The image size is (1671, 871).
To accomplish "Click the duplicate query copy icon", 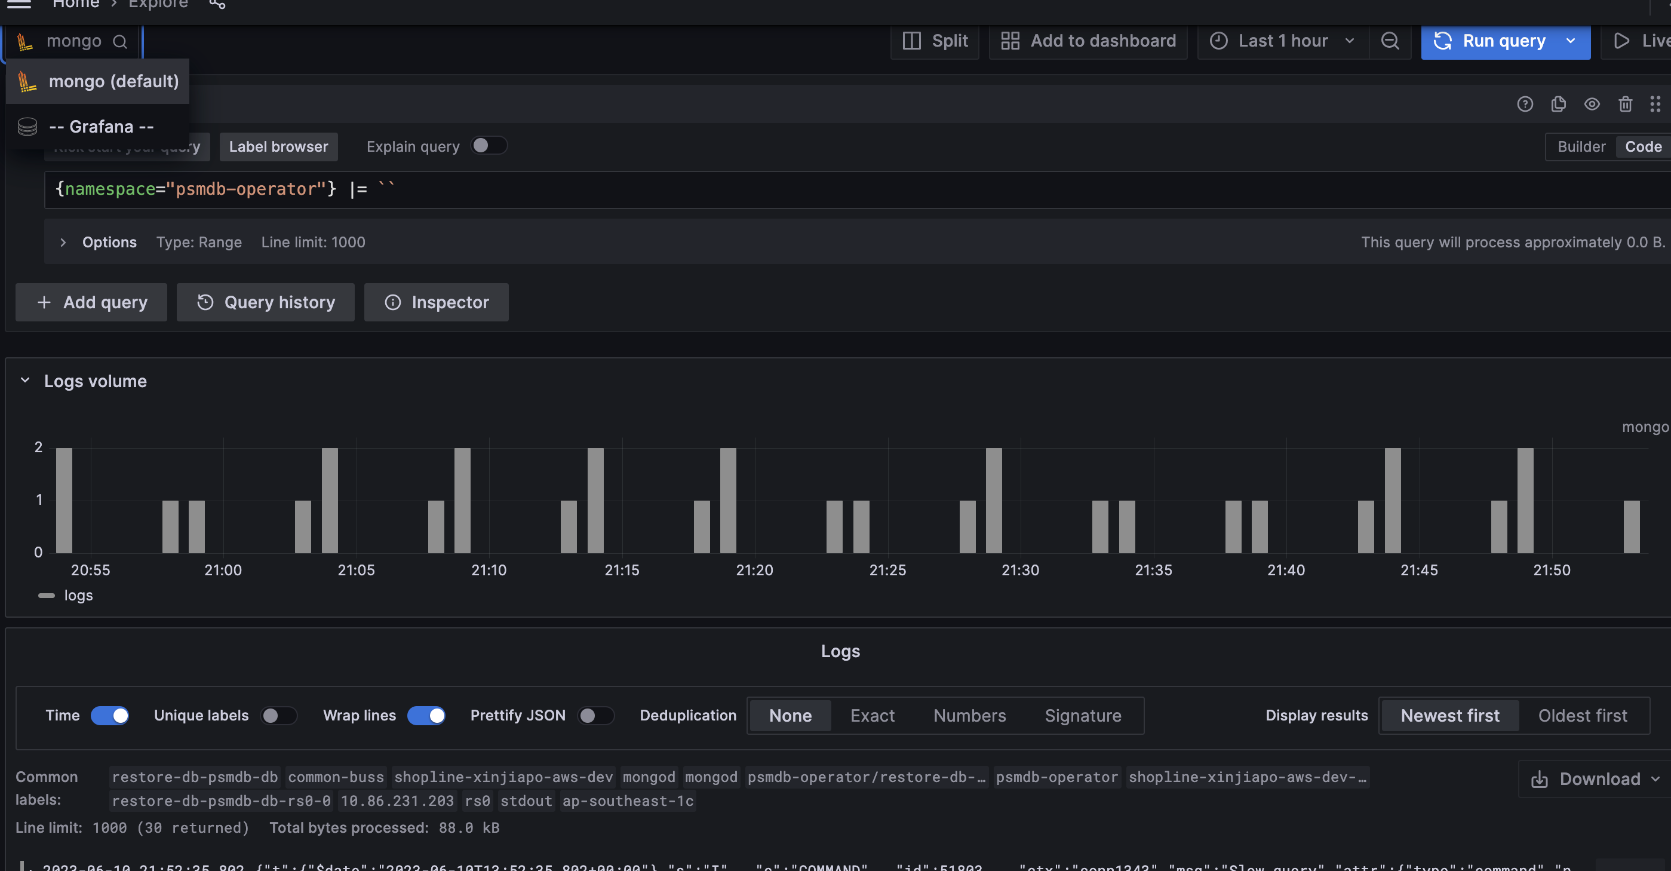I will (1558, 104).
